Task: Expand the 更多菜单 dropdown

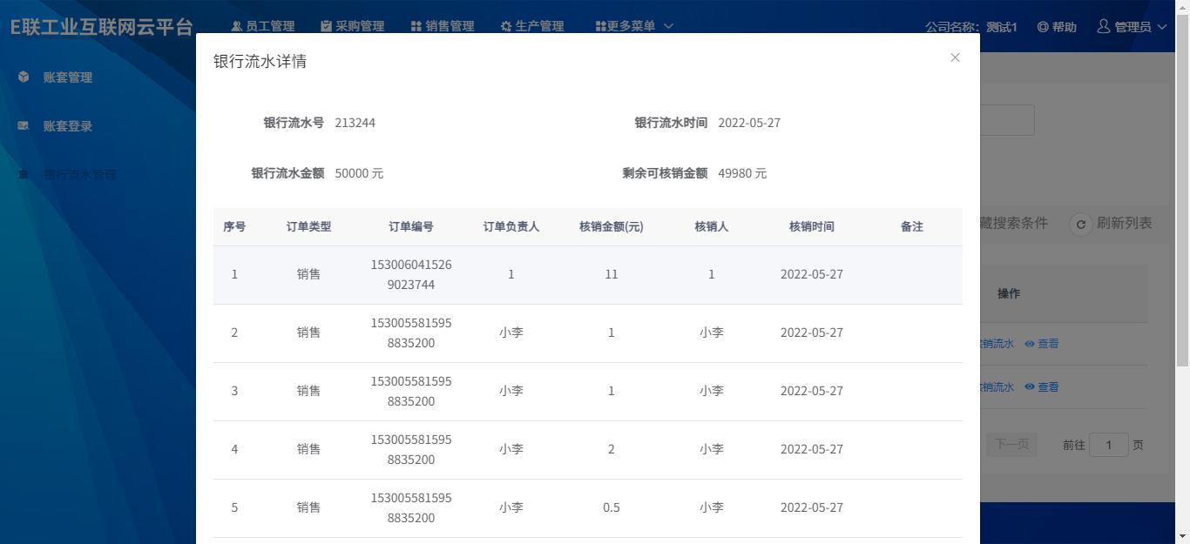Action: coord(634,26)
